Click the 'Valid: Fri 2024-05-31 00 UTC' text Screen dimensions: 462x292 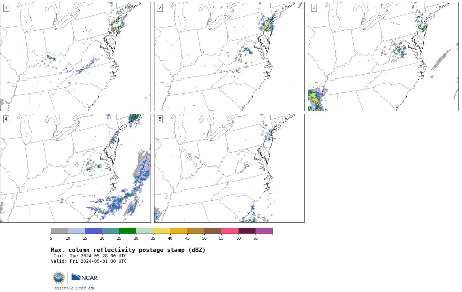[x=89, y=261]
